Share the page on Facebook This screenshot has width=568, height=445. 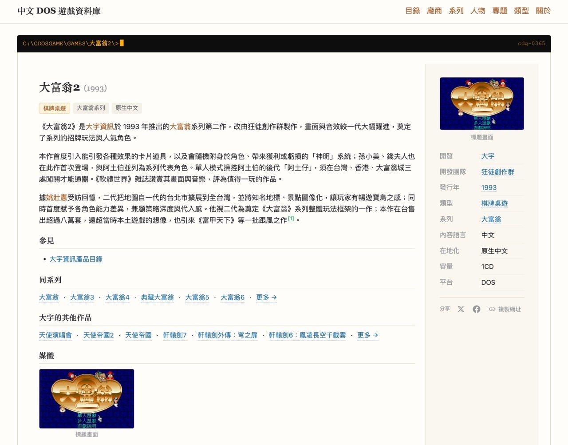[x=477, y=309]
